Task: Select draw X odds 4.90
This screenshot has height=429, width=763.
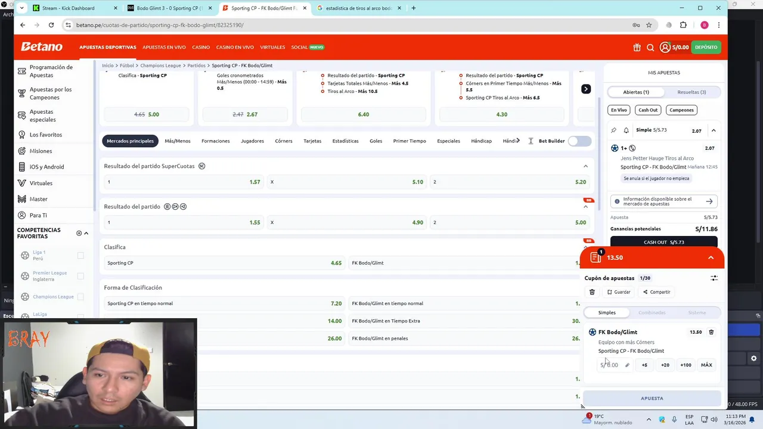Action: pos(346,222)
